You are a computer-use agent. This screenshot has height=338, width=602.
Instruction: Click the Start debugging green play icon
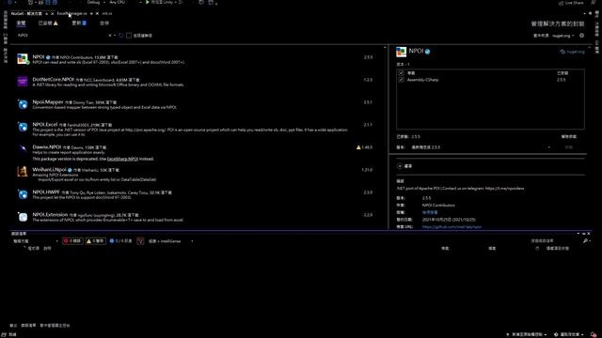coord(148,2)
